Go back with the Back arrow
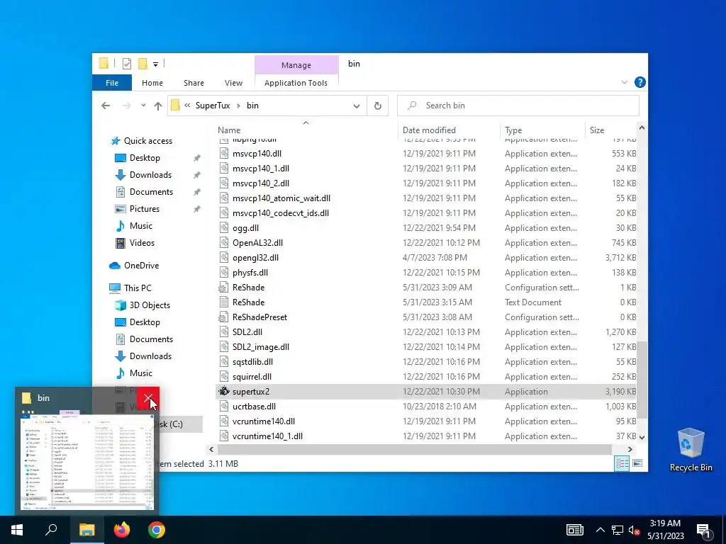Screen dimensions: 726x544 click(106, 106)
